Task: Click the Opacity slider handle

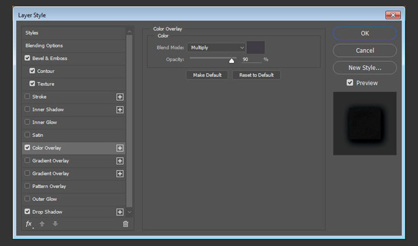Action: pyautogui.click(x=232, y=61)
